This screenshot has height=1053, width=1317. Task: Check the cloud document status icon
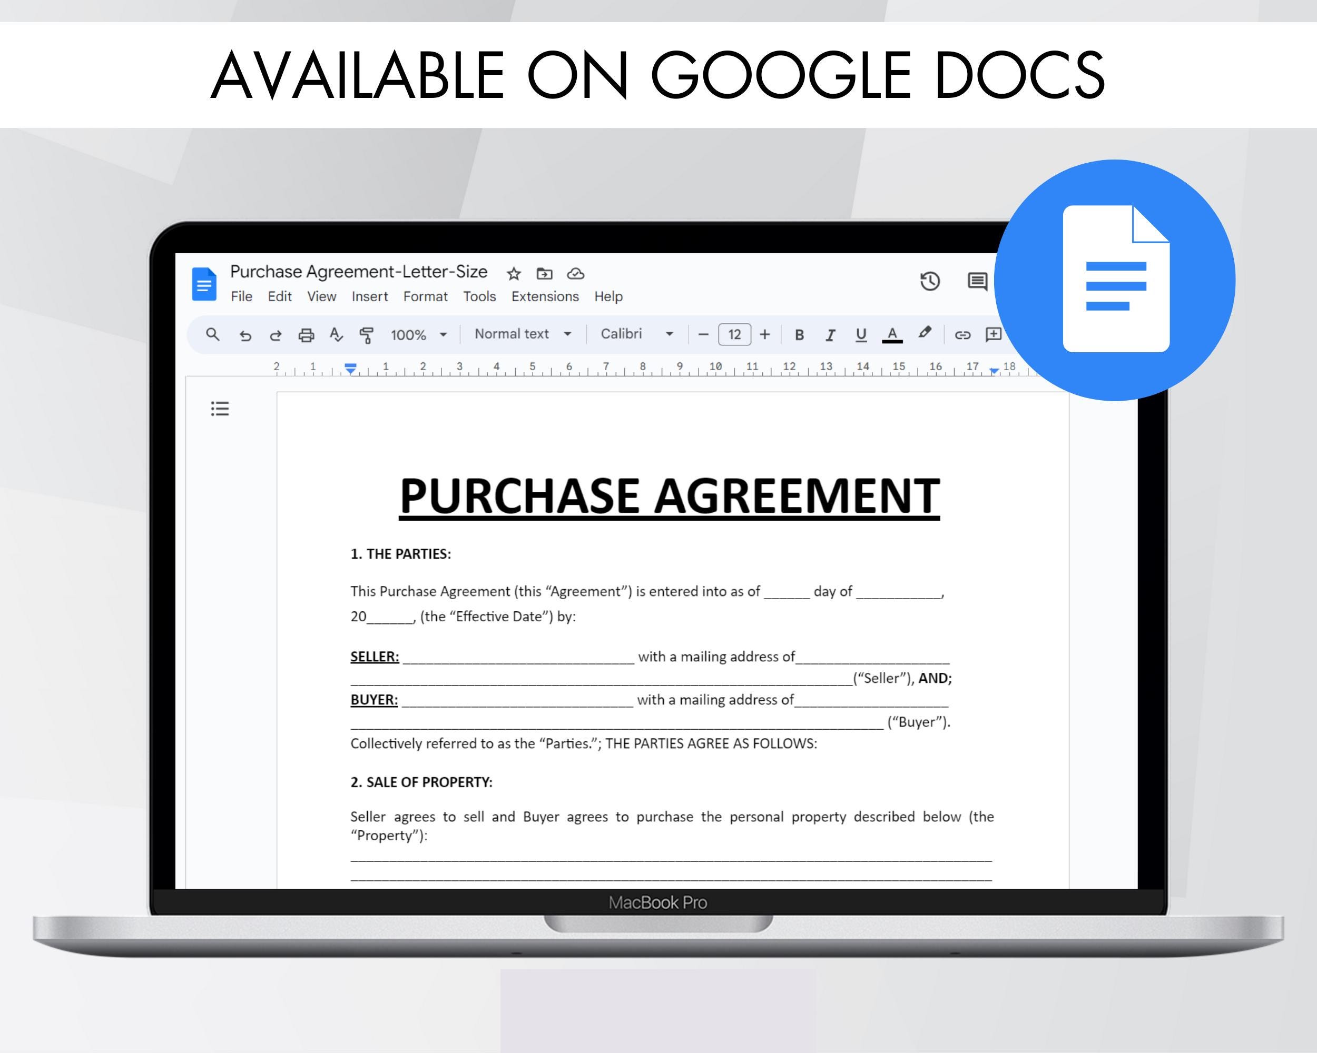(575, 273)
